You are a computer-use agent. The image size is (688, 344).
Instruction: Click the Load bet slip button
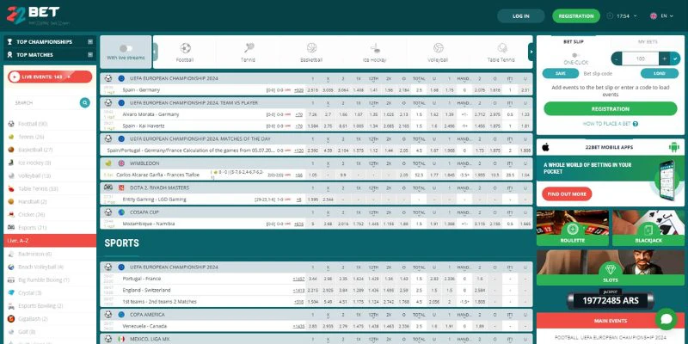click(659, 73)
